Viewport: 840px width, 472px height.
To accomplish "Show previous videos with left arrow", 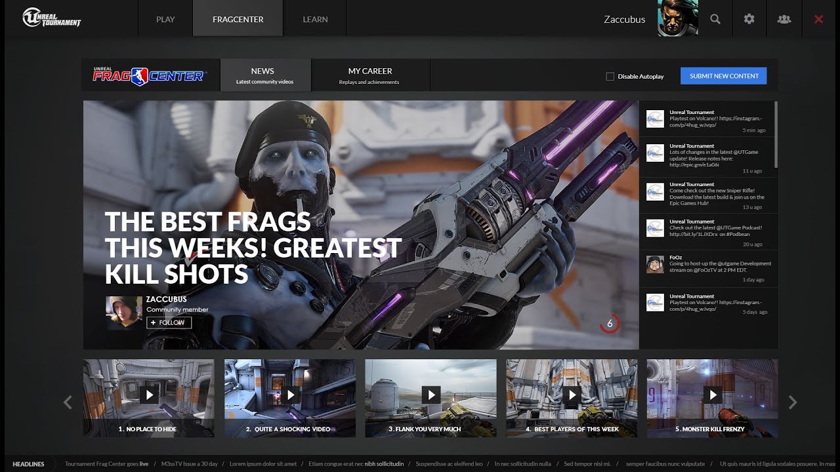I will point(68,402).
